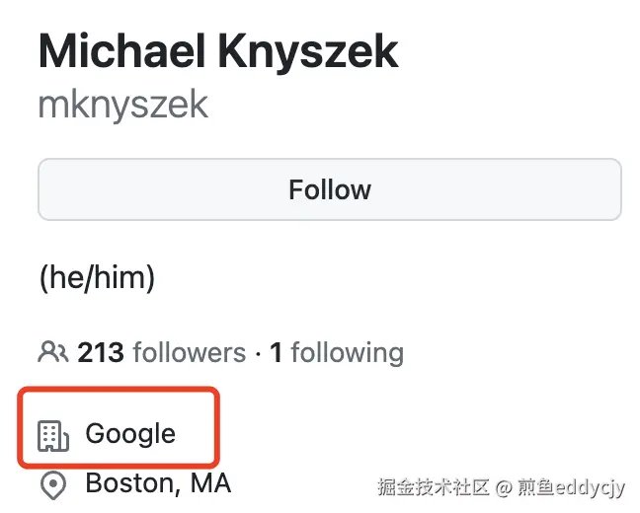Image resolution: width=640 pixels, height=513 pixels.
Task: Click the bold 213 follower count
Action: point(100,352)
